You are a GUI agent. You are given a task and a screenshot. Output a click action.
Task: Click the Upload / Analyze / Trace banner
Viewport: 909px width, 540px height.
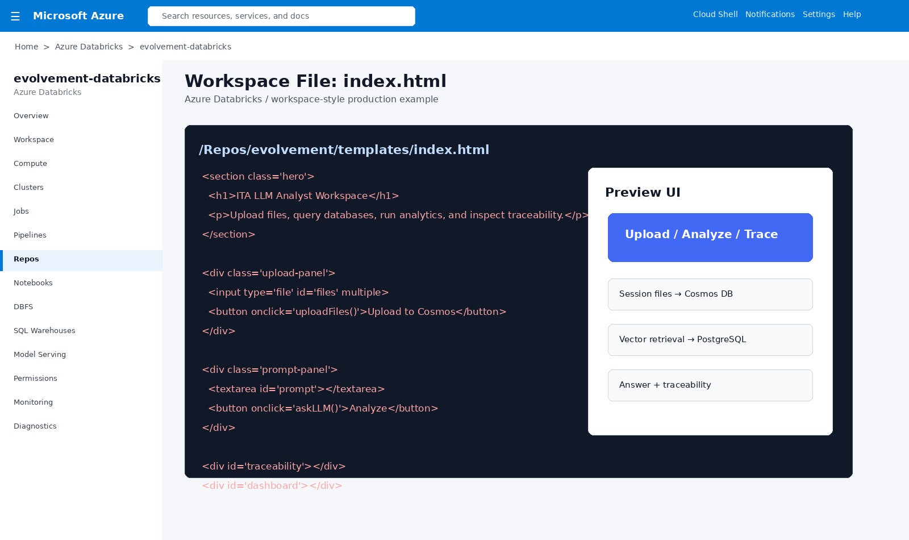(710, 238)
